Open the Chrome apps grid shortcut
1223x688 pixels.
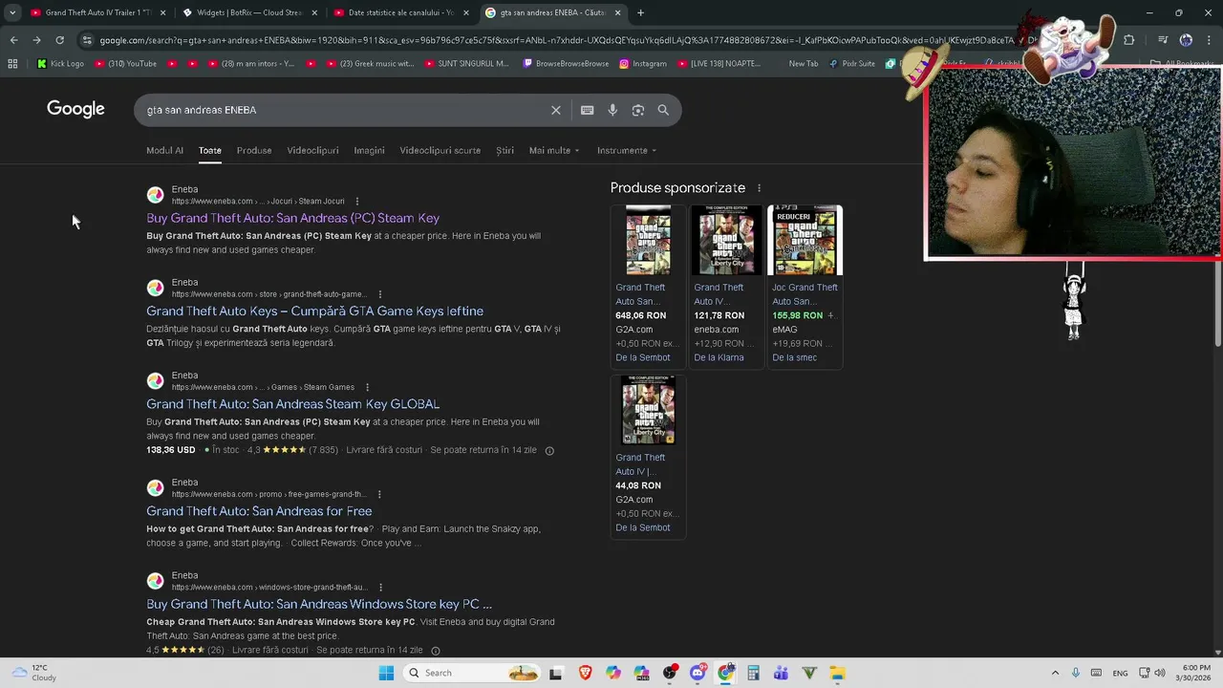tap(12, 63)
